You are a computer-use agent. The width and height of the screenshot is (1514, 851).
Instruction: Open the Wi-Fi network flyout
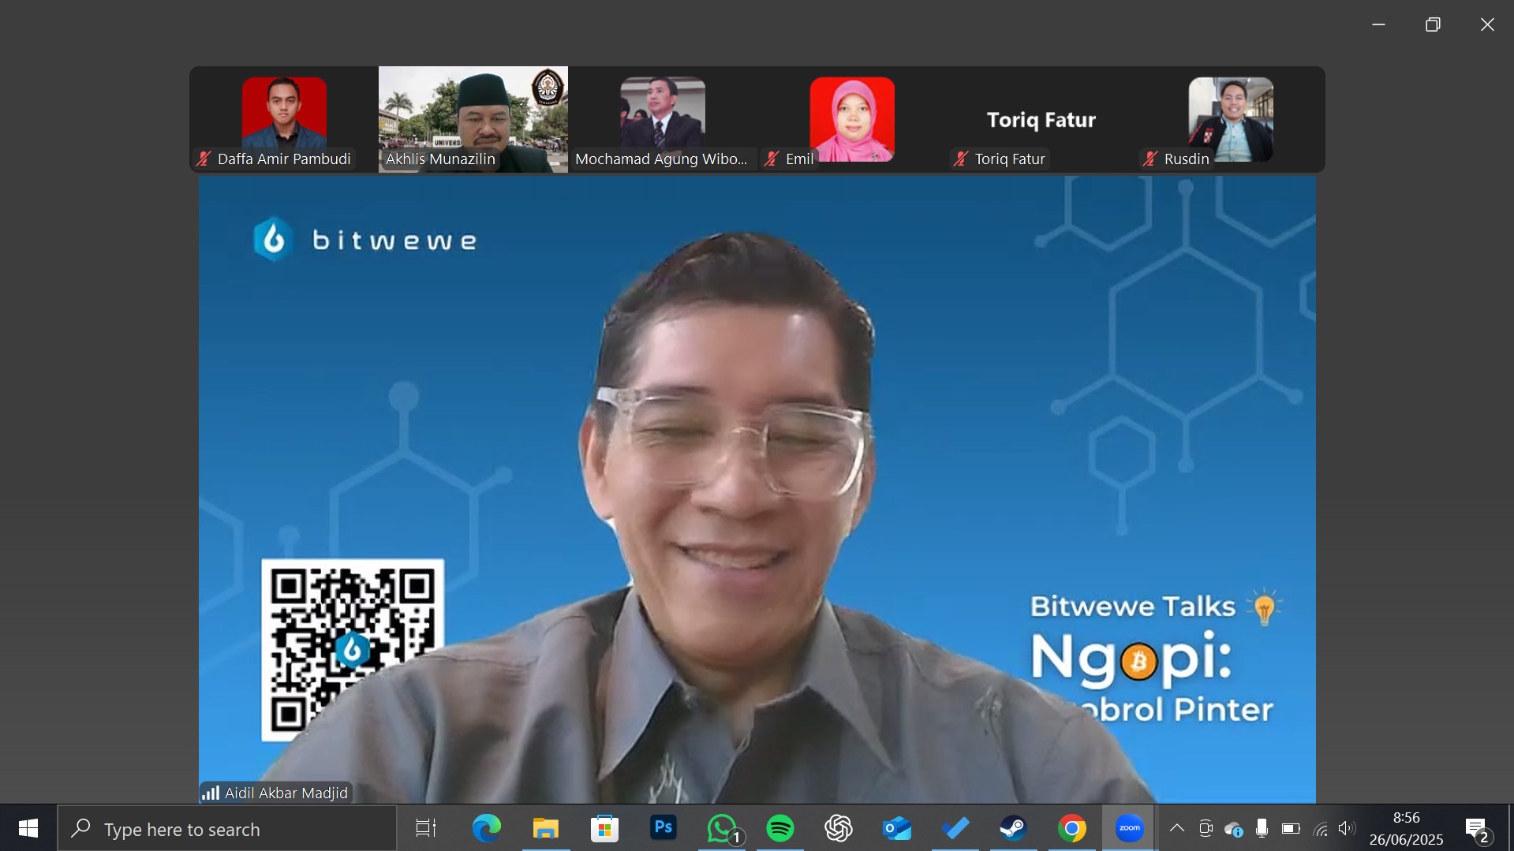click(1320, 828)
